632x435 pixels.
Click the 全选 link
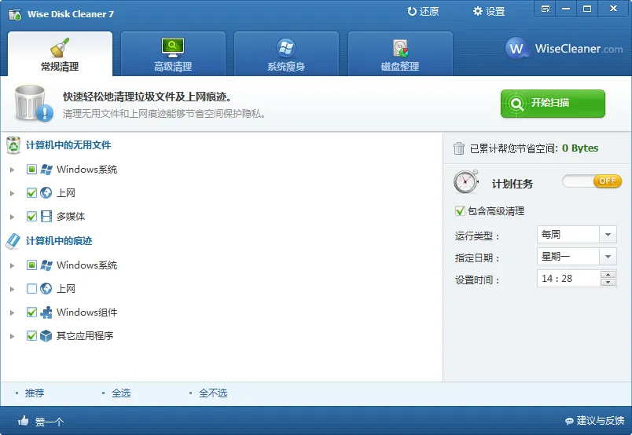121,393
